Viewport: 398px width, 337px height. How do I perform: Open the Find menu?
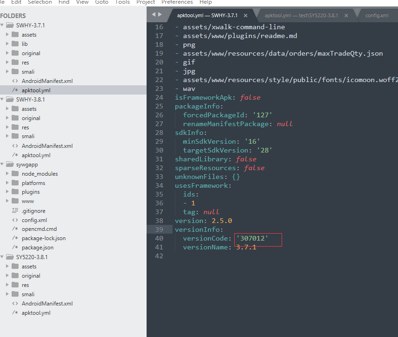[64, 2]
